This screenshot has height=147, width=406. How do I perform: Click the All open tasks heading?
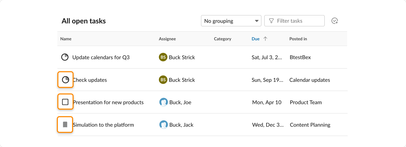point(84,21)
